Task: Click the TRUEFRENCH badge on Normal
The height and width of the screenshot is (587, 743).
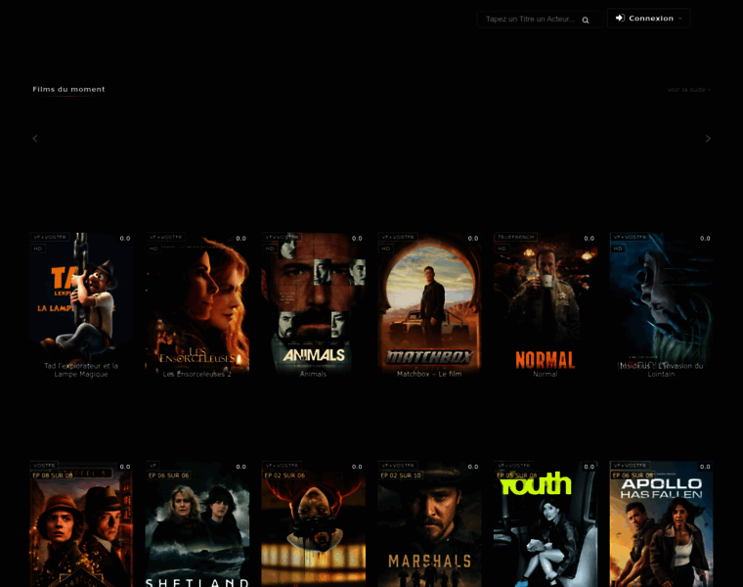Action: coord(515,237)
